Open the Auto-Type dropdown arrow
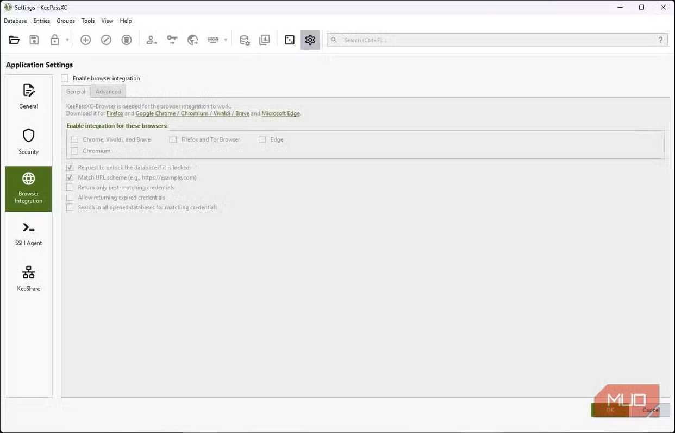 click(x=226, y=40)
